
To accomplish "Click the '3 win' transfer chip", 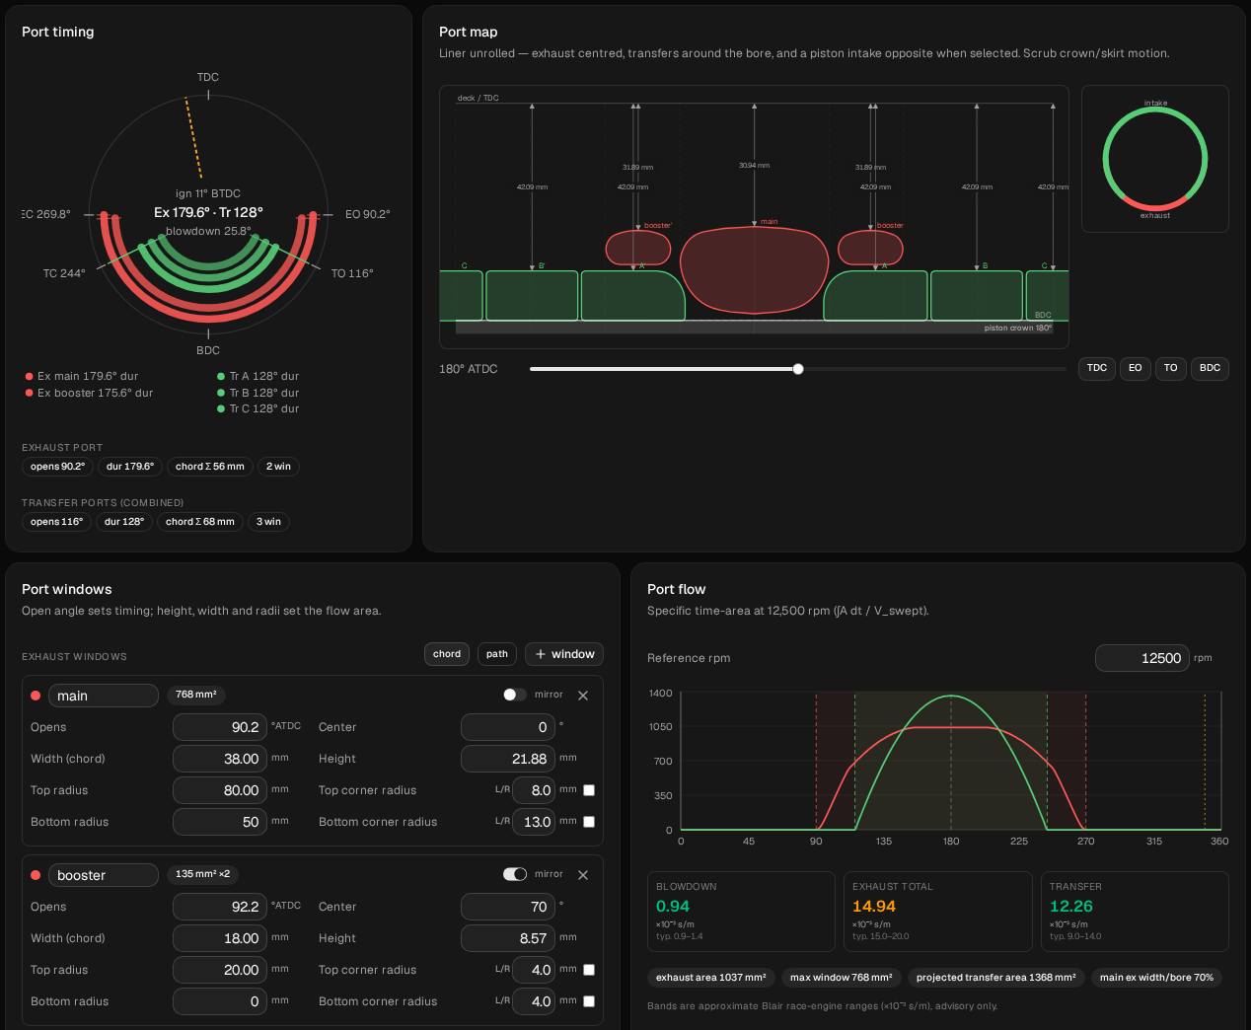I will (268, 522).
